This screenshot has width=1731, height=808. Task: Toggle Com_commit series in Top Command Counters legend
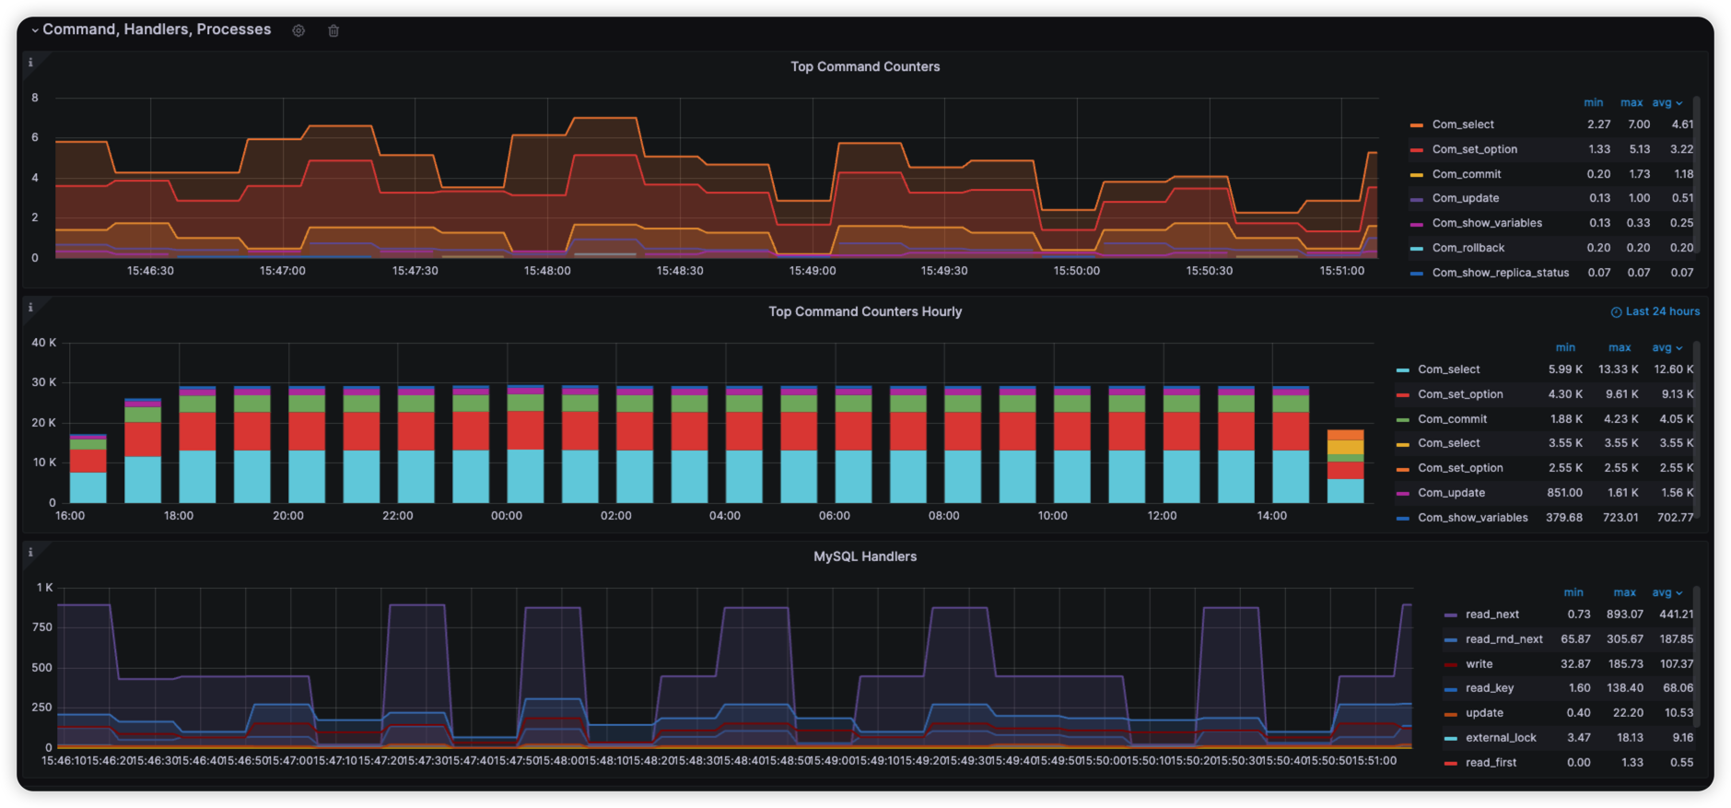tap(1466, 174)
